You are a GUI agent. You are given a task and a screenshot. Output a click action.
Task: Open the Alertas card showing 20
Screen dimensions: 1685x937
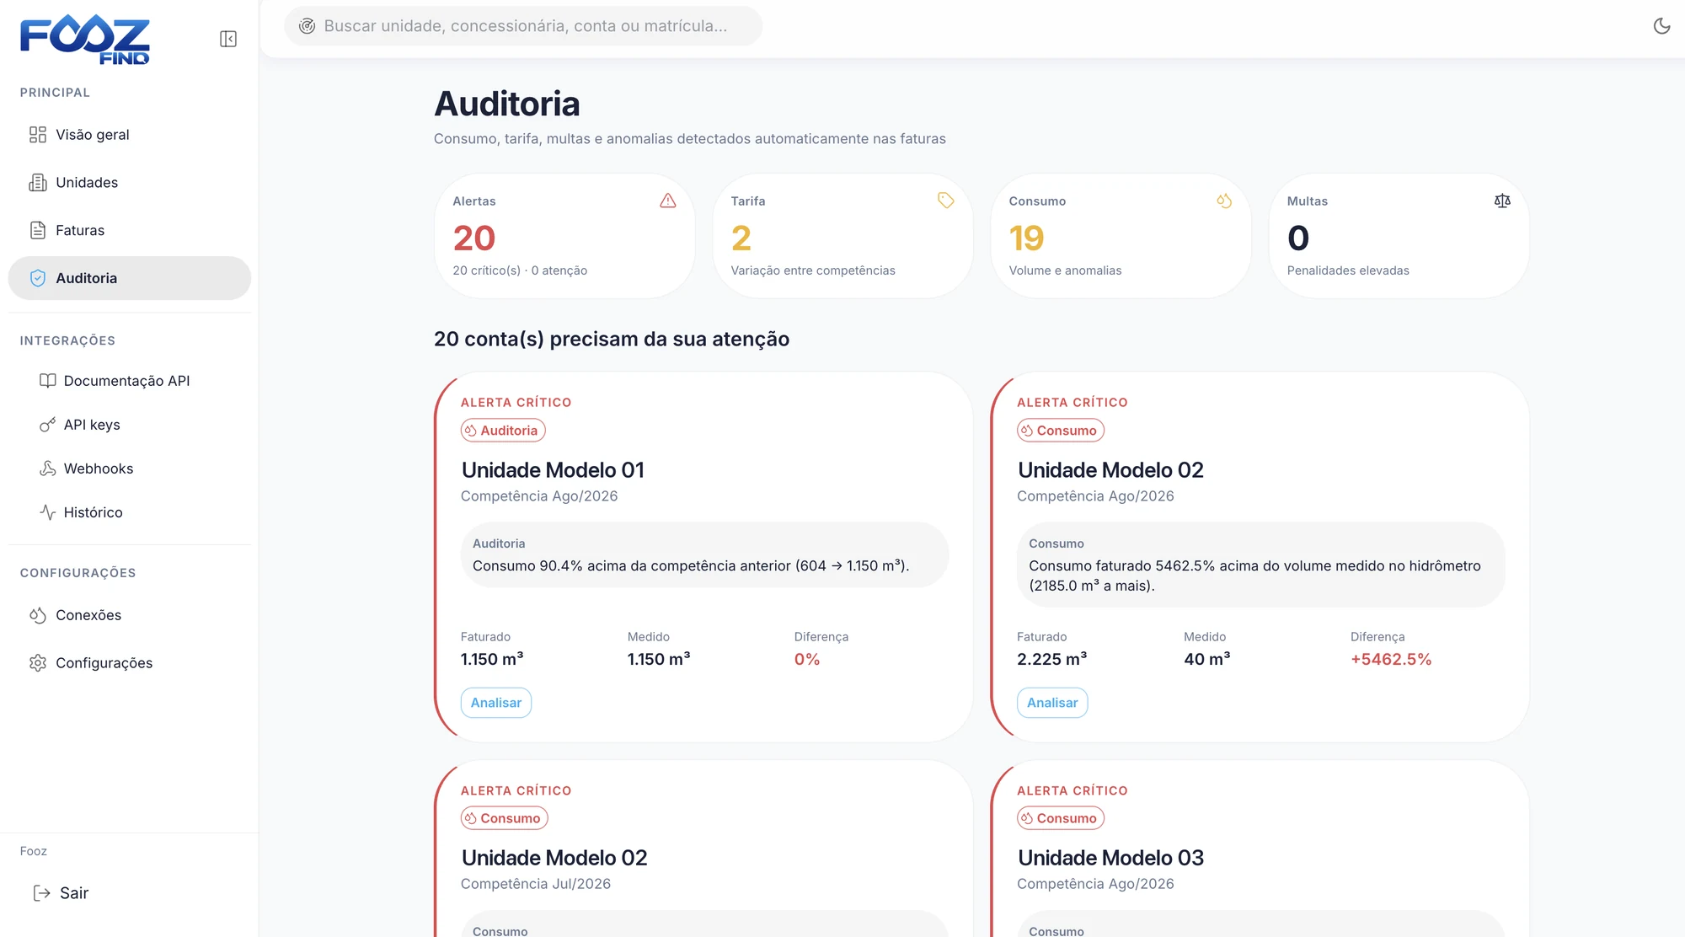pyautogui.click(x=564, y=236)
